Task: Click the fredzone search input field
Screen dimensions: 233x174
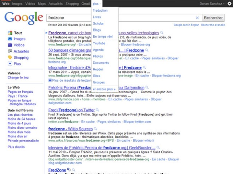Action: tap(124, 18)
